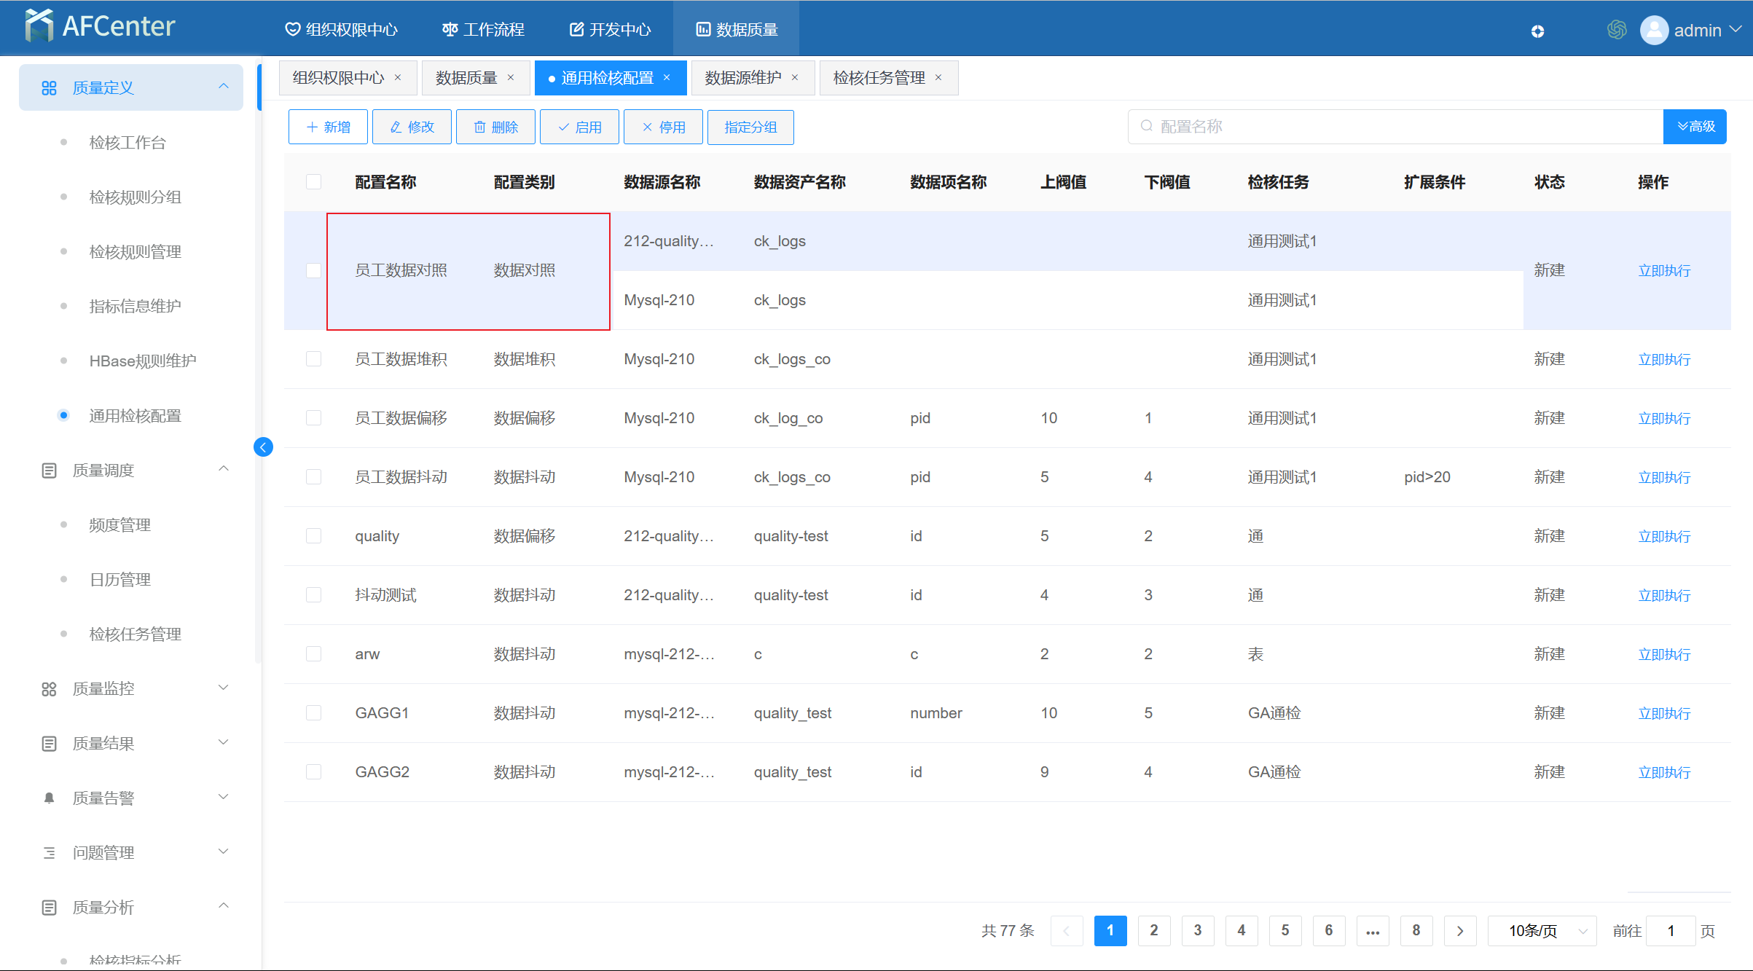1753x971 pixels.
Task: Click 立即执行 for the quality row
Action: point(1664,537)
